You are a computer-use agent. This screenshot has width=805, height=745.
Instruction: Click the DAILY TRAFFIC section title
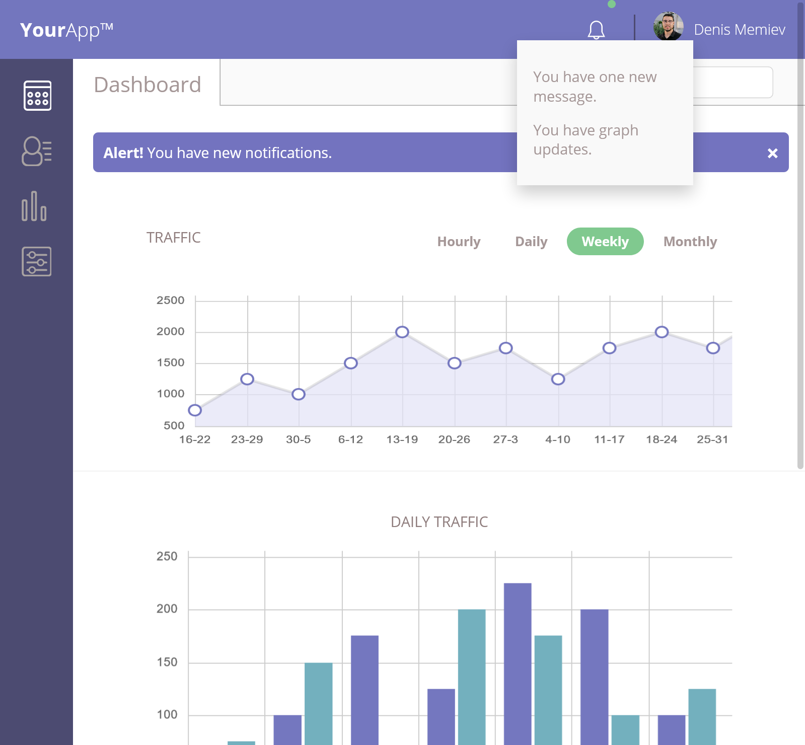click(440, 522)
